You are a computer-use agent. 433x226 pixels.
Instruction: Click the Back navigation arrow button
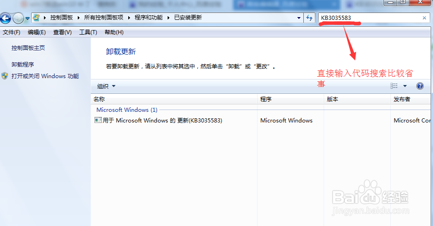point(6,18)
